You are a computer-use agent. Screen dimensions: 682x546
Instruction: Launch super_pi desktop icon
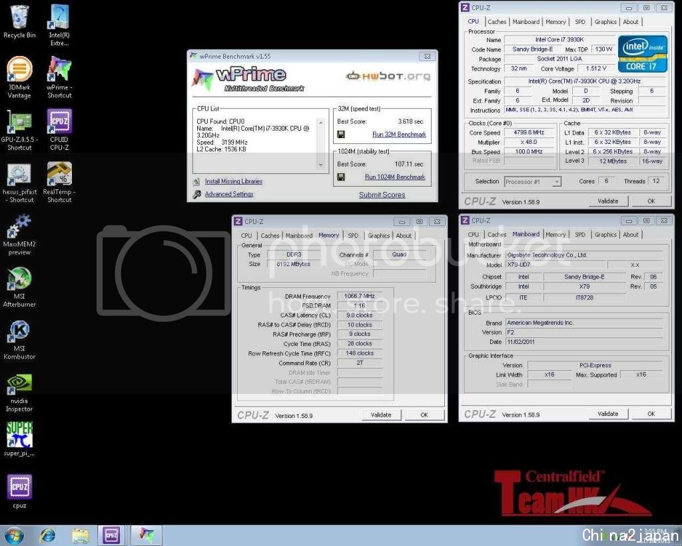[x=19, y=439]
